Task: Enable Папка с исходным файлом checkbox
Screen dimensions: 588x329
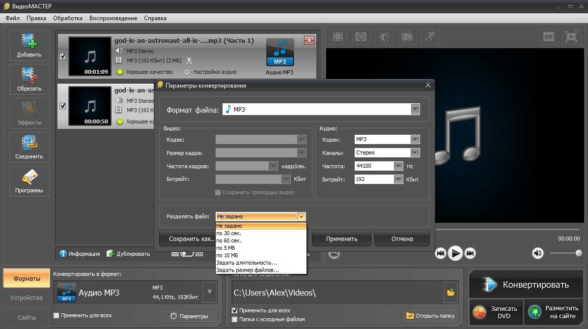Action: tap(235, 319)
